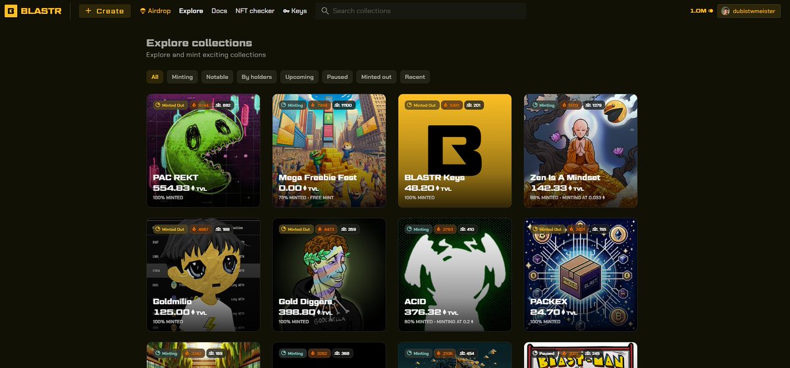Open the Keys page with key icon
This screenshot has height=368, width=790.
pyautogui.click(x=295, y=11)
